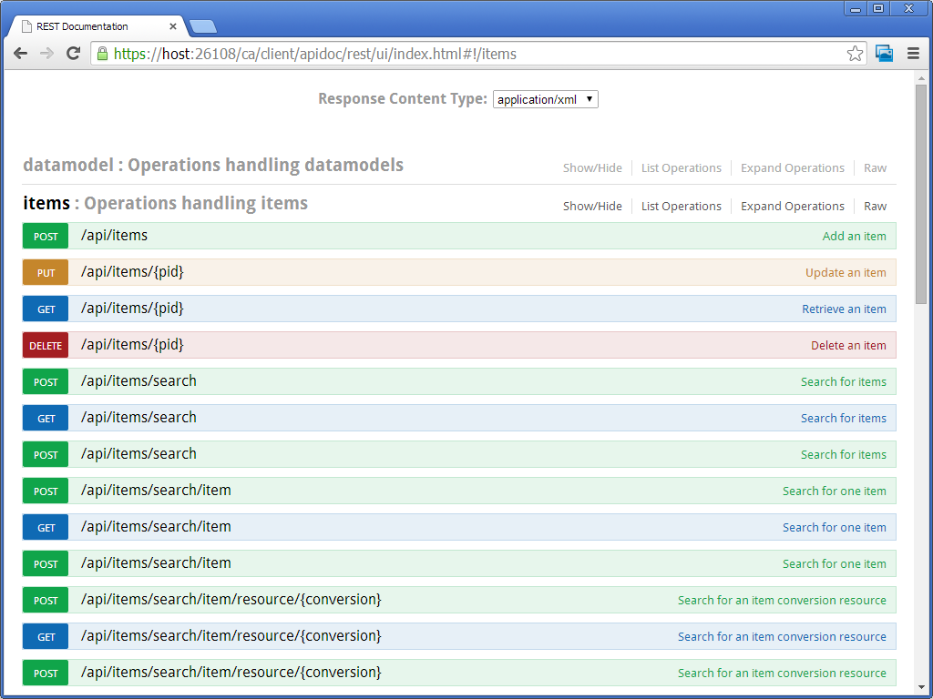Select the REST Documentation tab
This screenshot has width=933, height=699.
coord(91,26)
